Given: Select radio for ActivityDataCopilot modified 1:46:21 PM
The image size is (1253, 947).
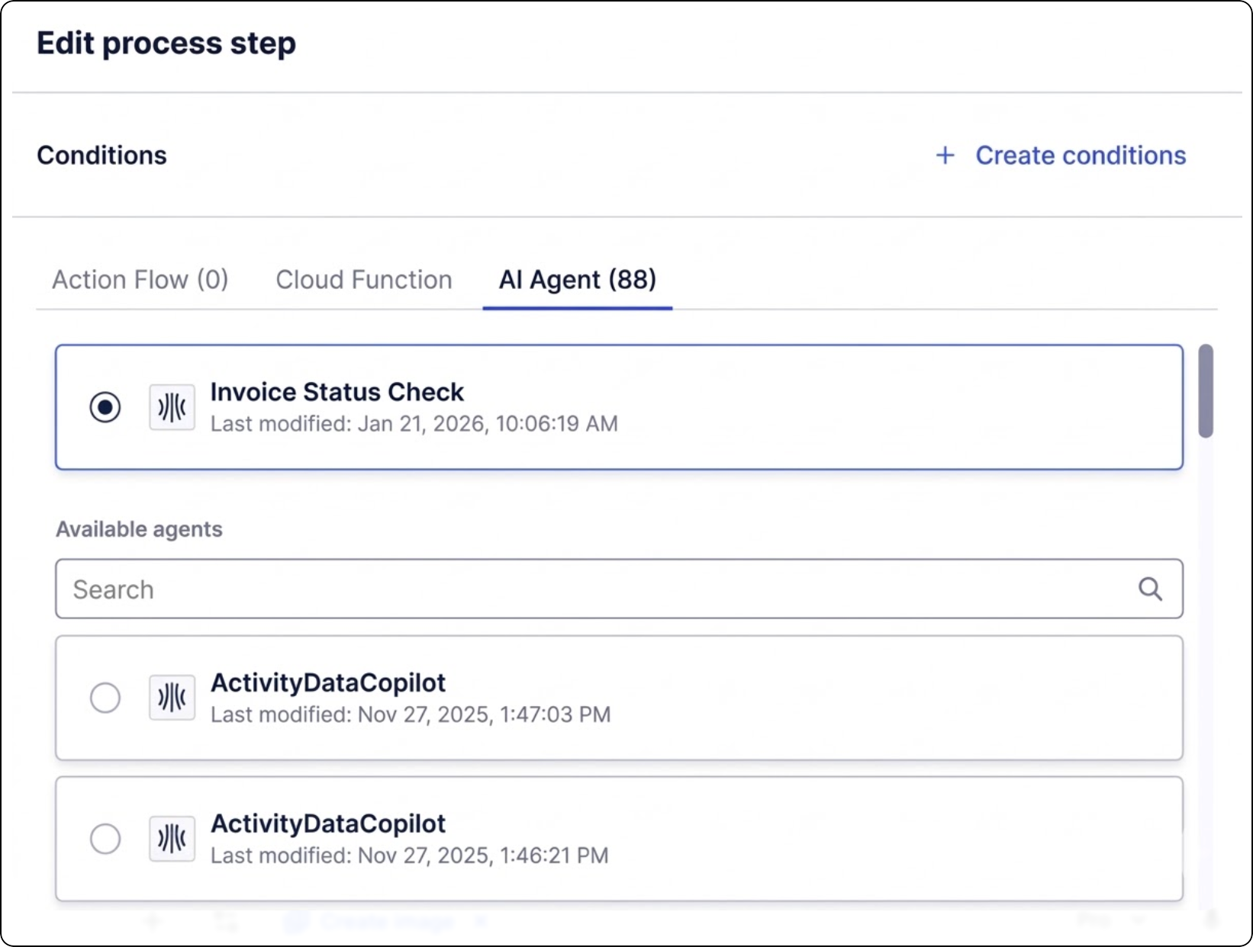Looking at the screenshot, I should (x=105, y=839).
